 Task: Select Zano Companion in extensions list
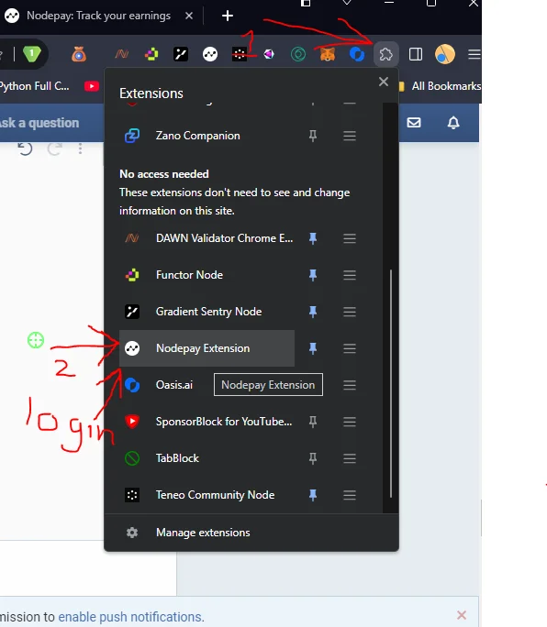point(207,136)
